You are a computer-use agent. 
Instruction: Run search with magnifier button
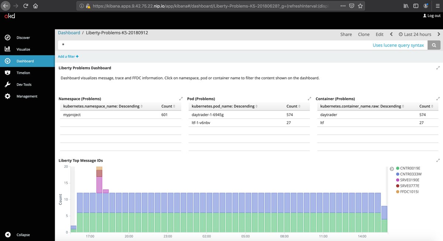(x=434, y=45)
